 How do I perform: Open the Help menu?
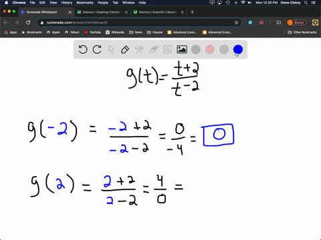coord(142,3)
